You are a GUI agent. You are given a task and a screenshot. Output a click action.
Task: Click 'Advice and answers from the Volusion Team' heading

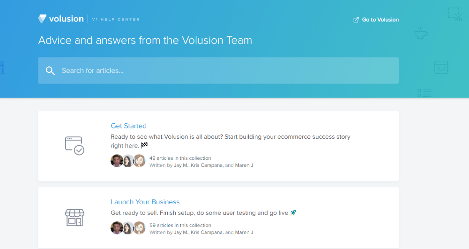pyautogui.click(x=145, y=40)
